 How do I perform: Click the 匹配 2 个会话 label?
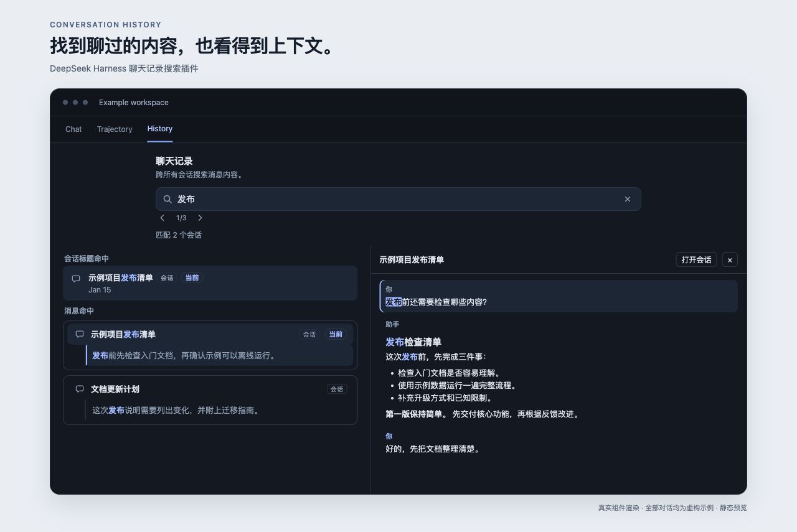179,235
